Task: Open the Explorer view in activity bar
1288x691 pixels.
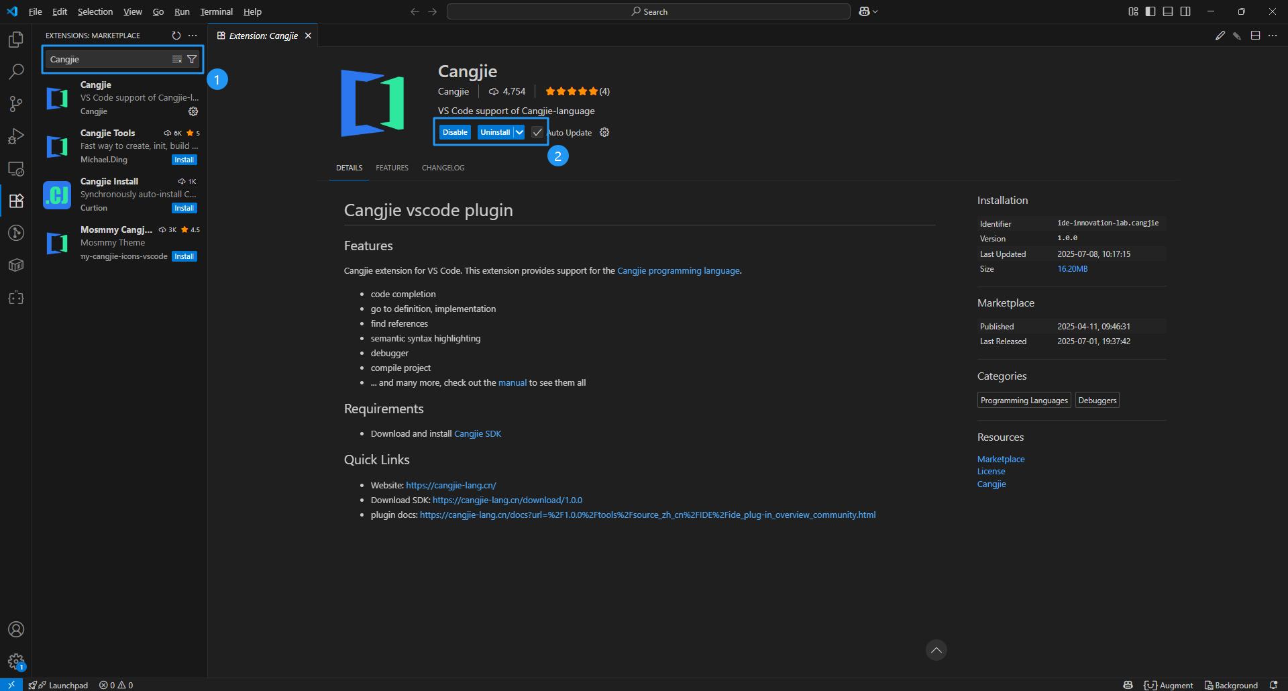Action: [x=16, y=40]
